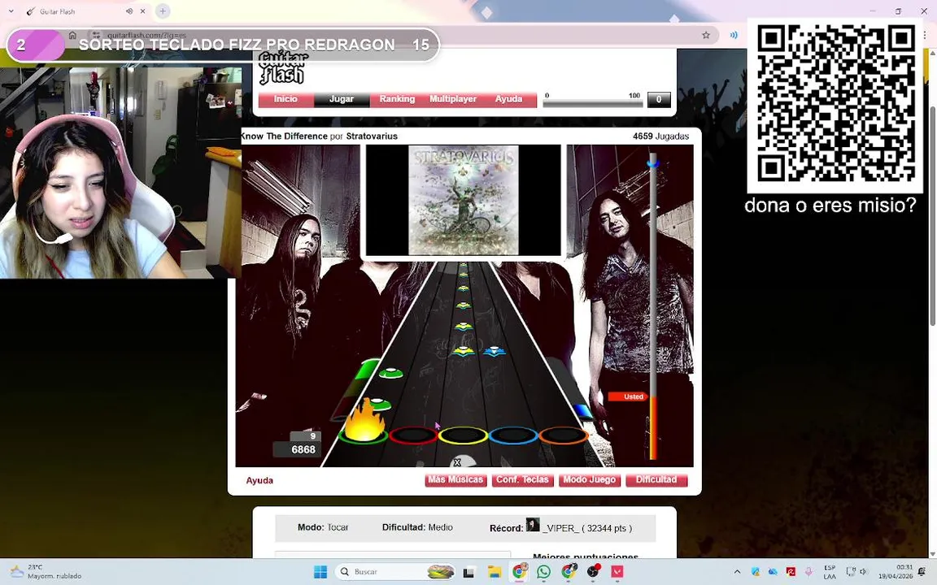Go to the Inicio menu item
The width and height of the screenshot is (937, 585).
click(x=285, y=99)
